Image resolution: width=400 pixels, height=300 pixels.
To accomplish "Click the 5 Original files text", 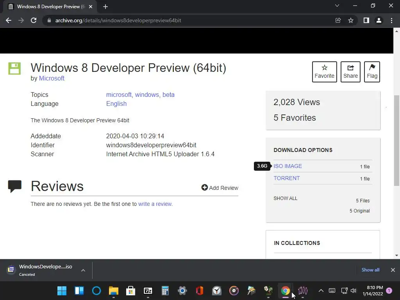I will (x=360, y=211).
